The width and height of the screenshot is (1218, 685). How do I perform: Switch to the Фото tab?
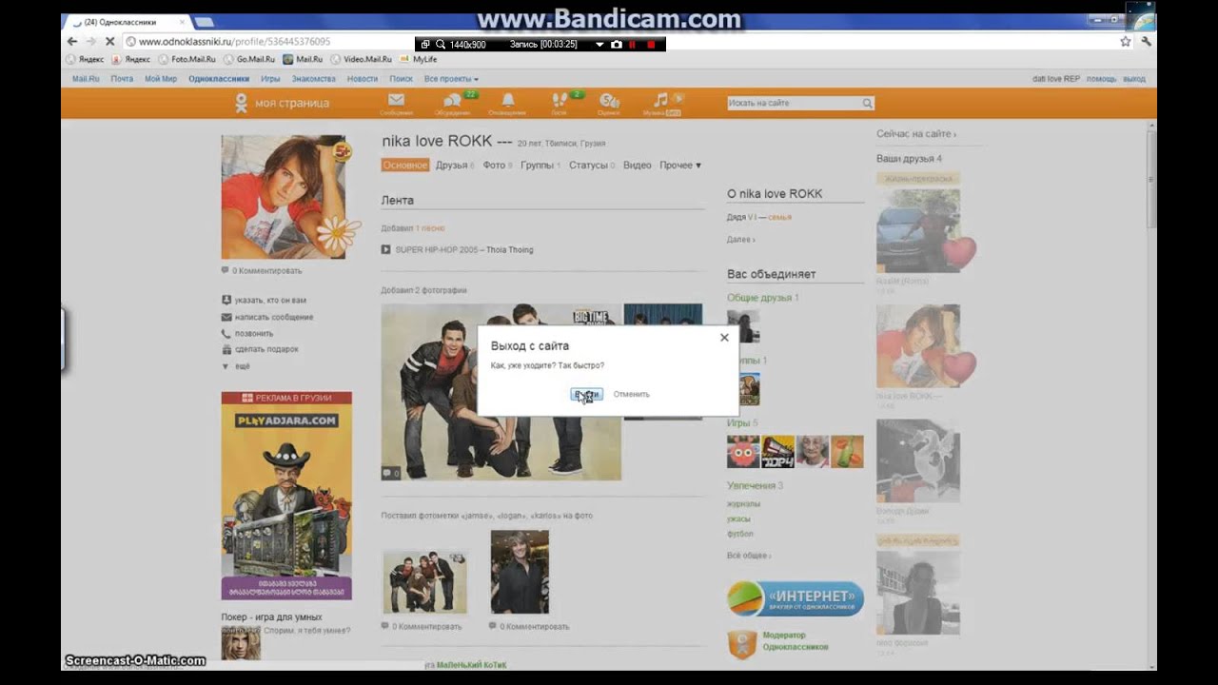pos(494,166)
